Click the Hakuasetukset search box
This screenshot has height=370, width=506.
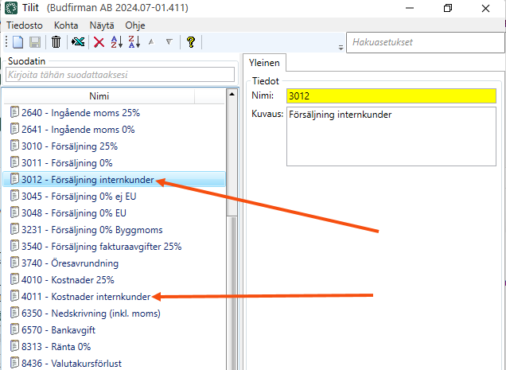425,41
